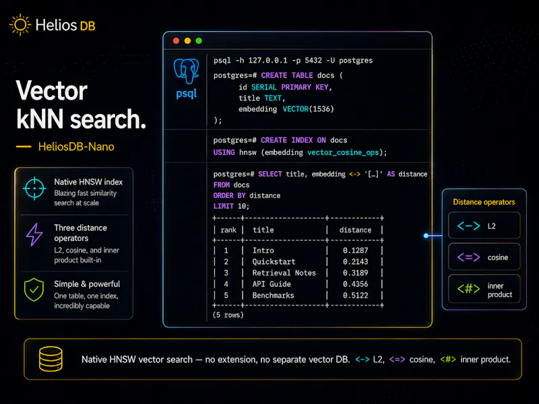Select the inner product operator card
Viewport: 539px width, 404px height.
tap(484, 289)
